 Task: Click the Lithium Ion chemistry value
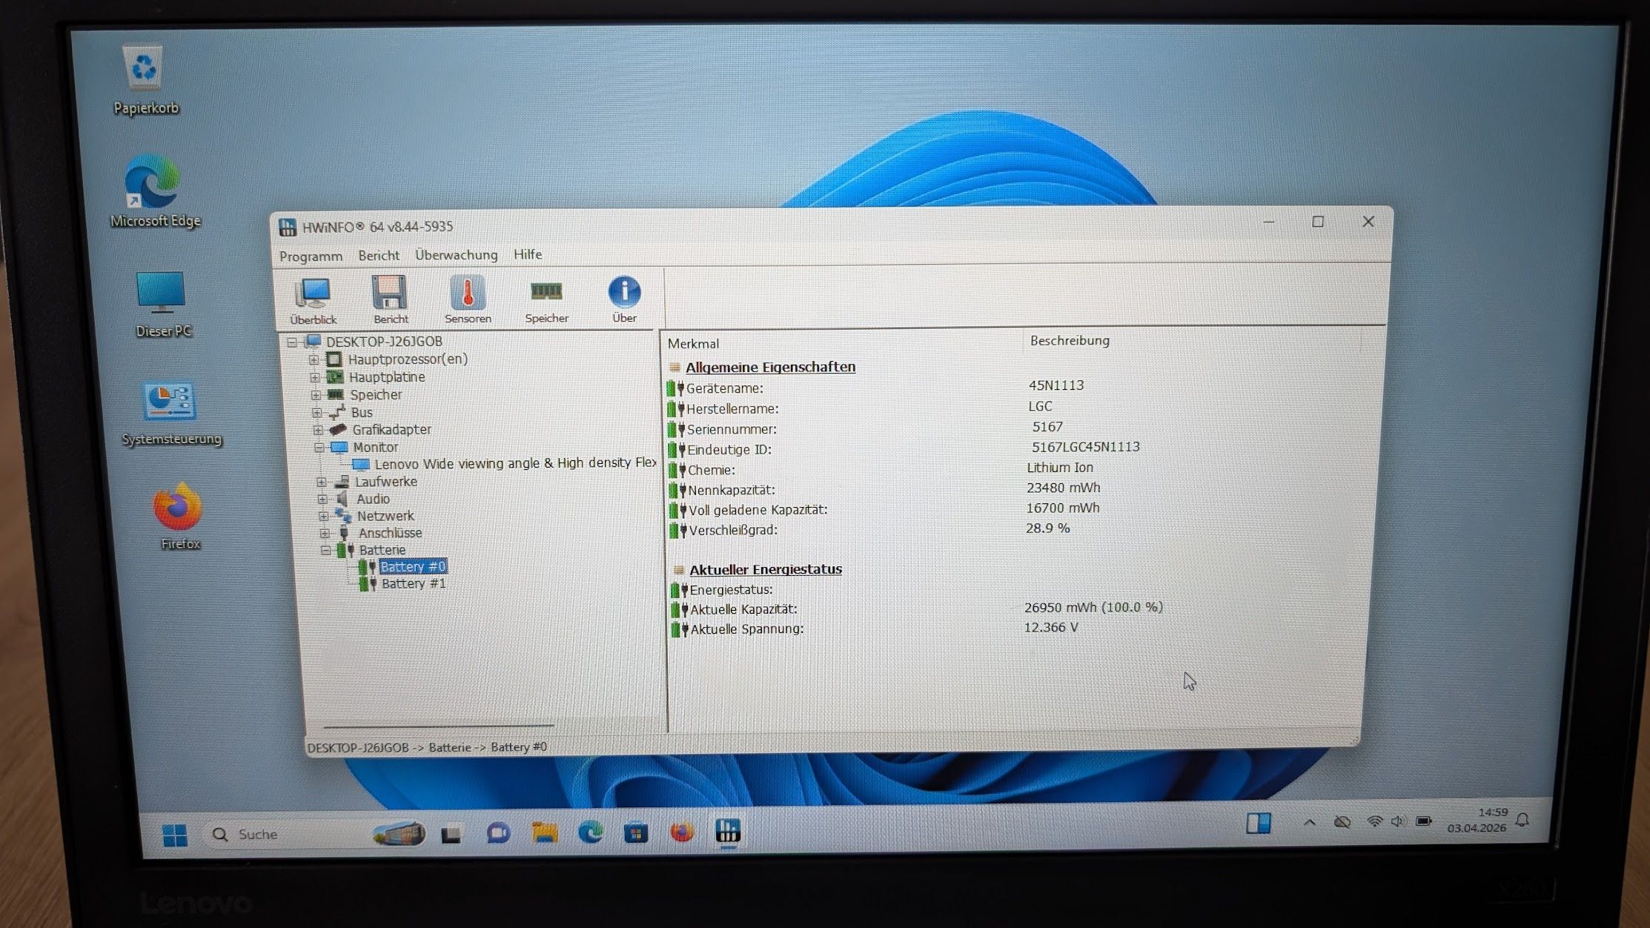pyautogui.click(x=1060, y=468)
